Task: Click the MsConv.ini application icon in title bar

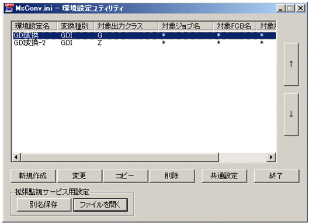Action: (9, 8)
